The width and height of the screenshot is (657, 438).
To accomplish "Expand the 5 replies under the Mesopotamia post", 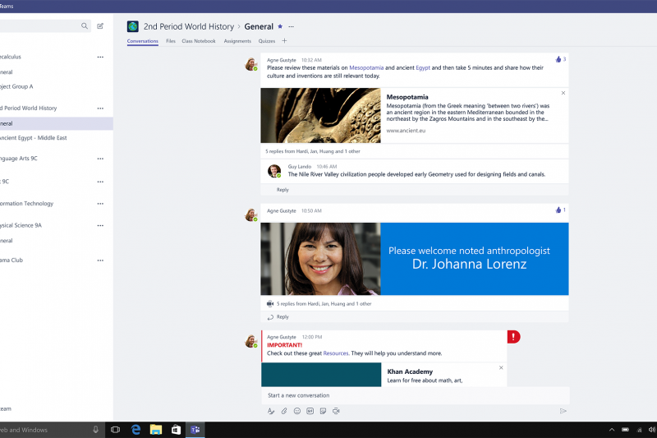I will [312, 151].
